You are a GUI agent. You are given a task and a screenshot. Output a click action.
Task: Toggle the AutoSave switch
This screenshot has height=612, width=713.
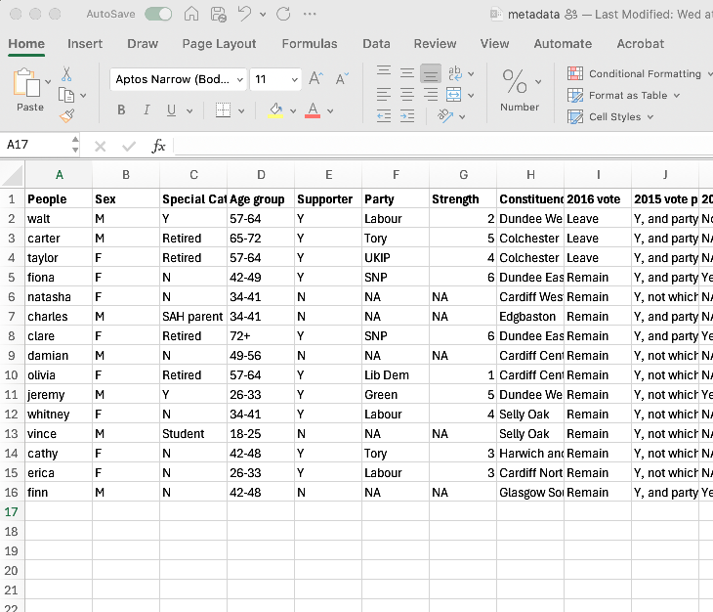[x=158, y=14]
